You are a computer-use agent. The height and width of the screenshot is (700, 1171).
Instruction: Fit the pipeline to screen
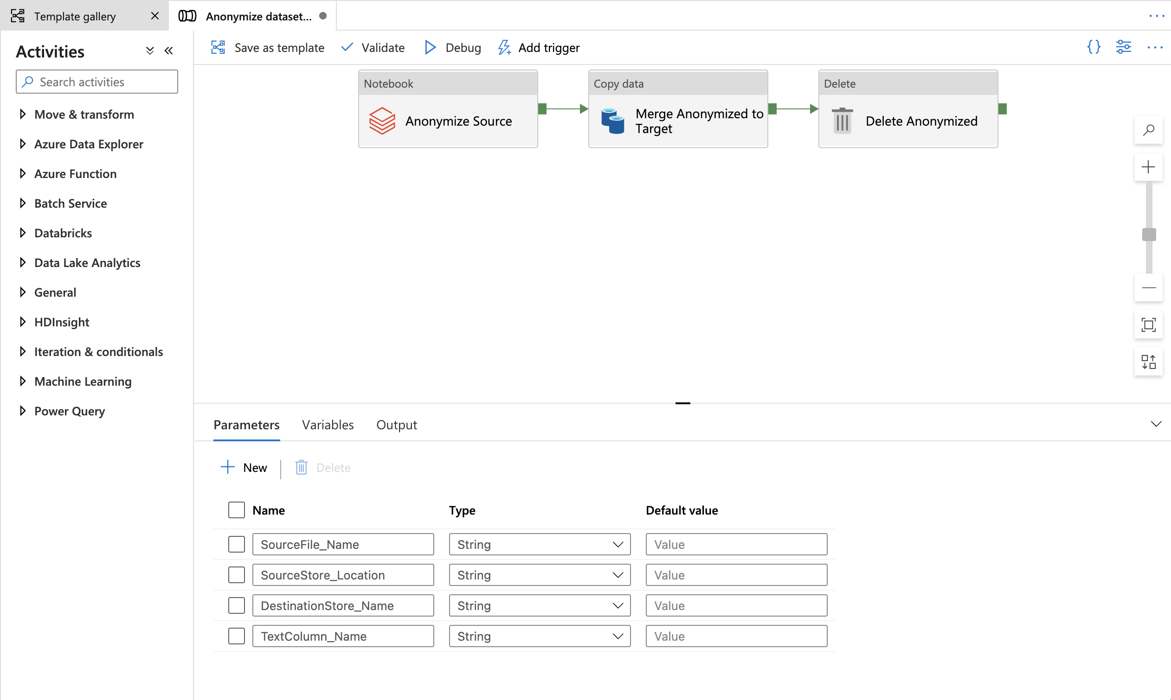[1148, 325]
